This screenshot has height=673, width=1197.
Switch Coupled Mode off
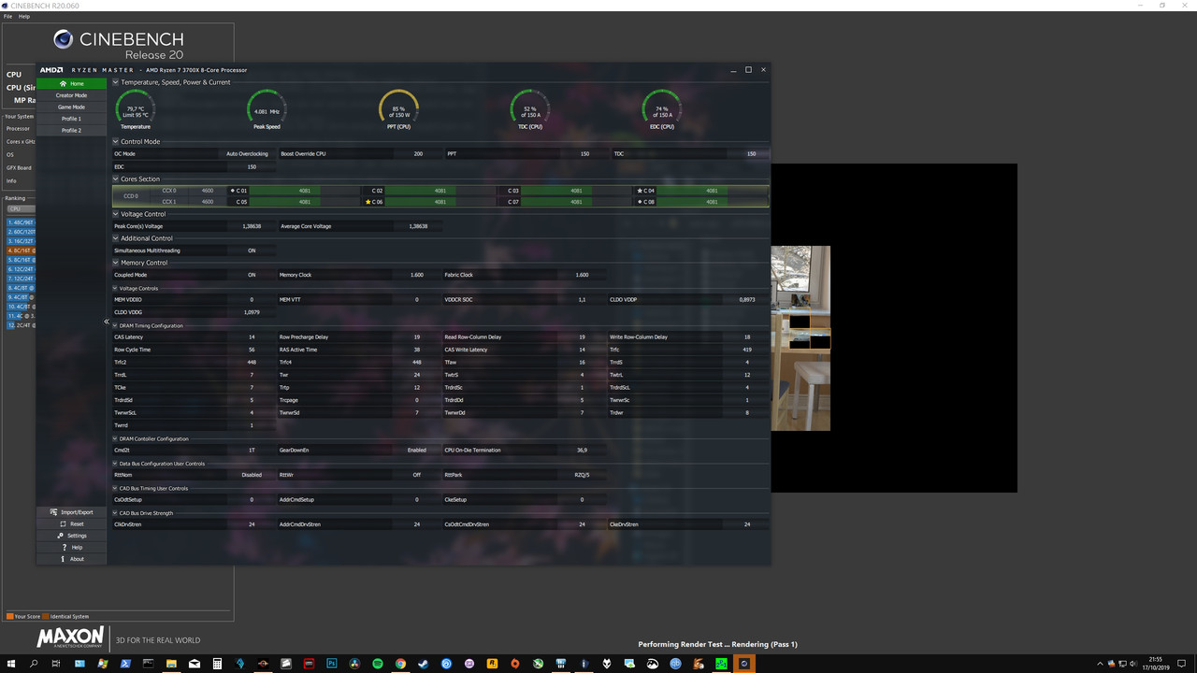(x=252, y=274)
